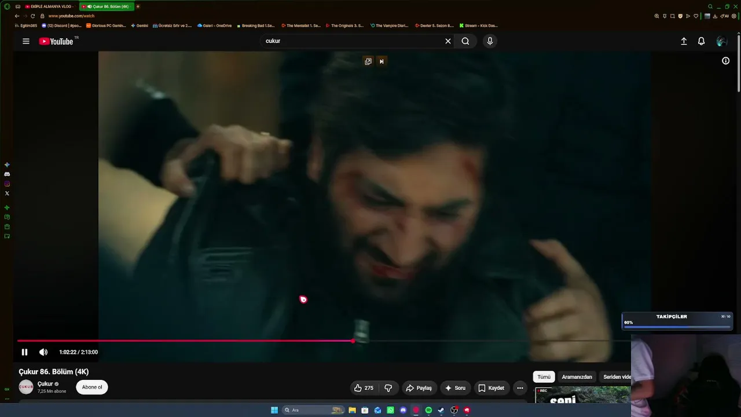Open Steam from the taskbar
The image size is (741, 417).
pos(441,410)
